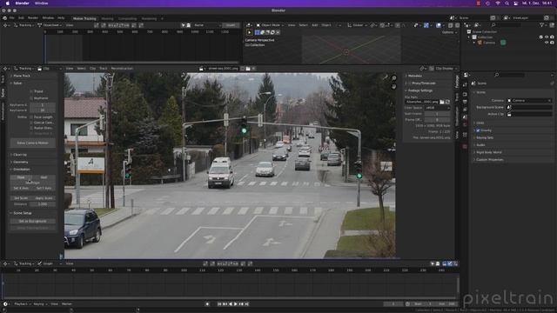This screenshot has width=557, height=313.
Task: Toggle Camera visibility eye in outliner
Action: pos(547,43)
